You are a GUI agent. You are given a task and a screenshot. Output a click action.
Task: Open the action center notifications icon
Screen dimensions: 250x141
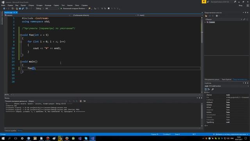246,138
